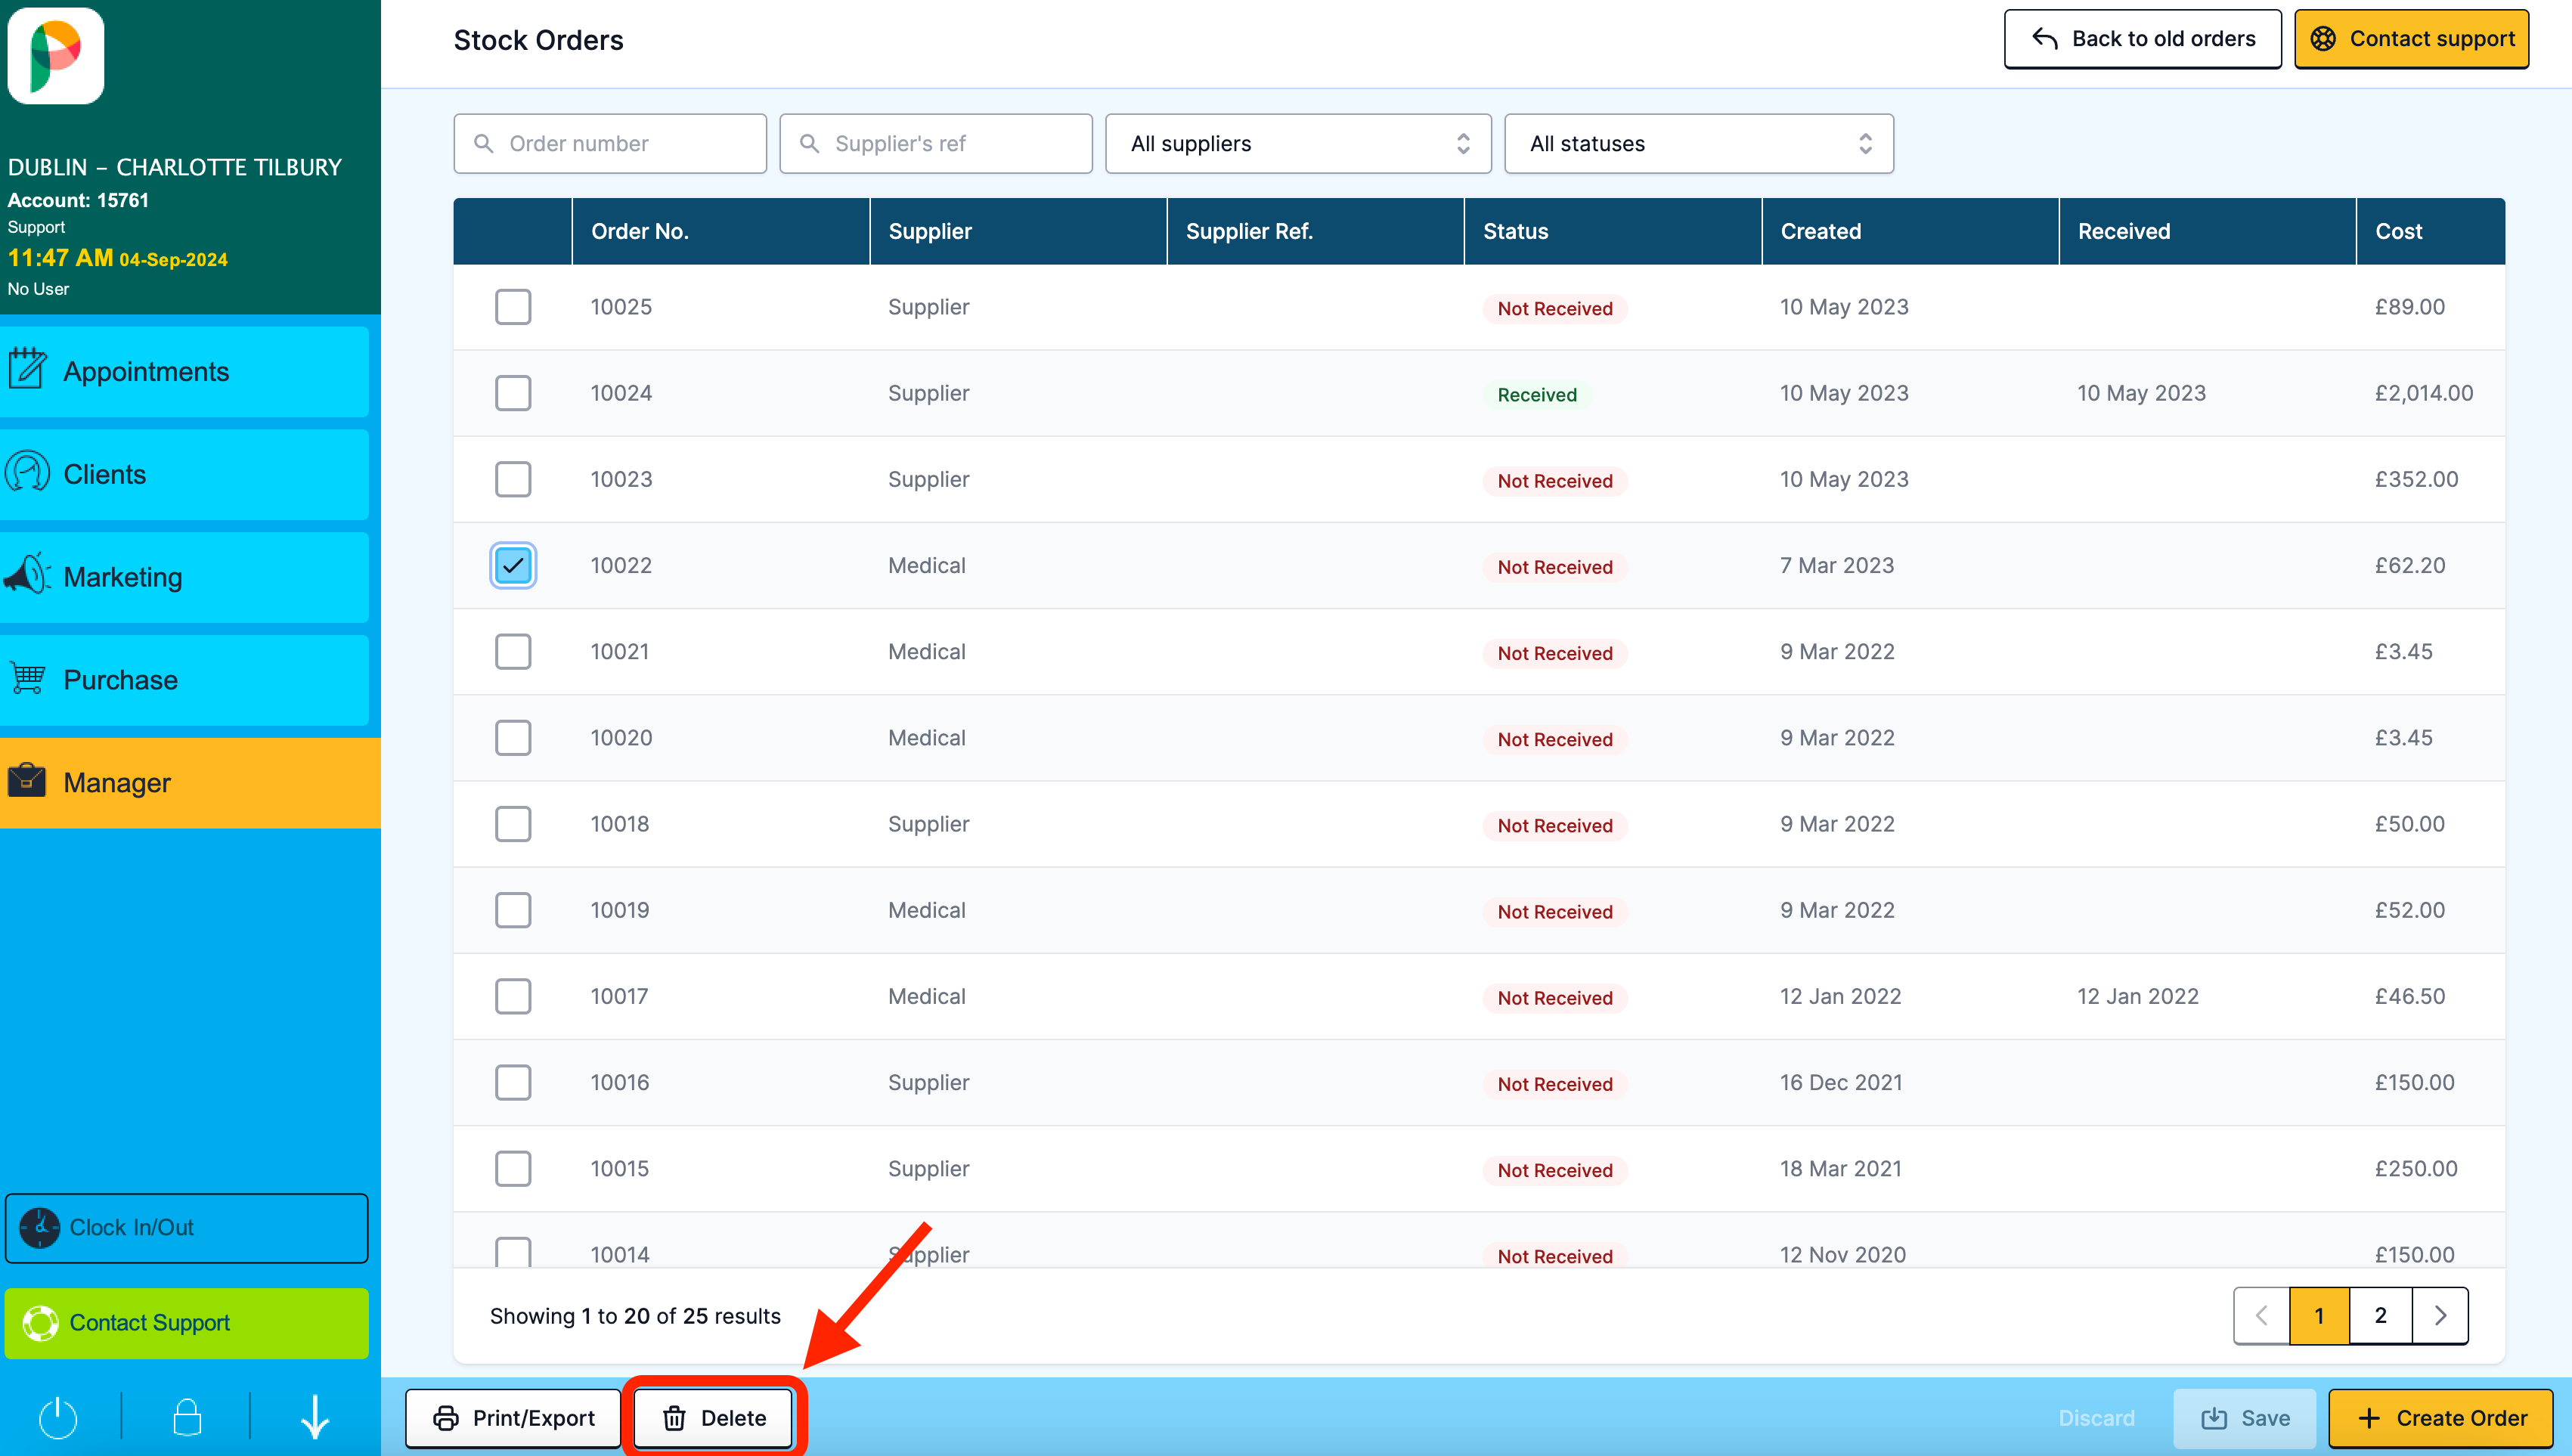This screenshot has width=2572, height=1456.
Task: Click the Print/Export icon
Action: click(447, 1417)
